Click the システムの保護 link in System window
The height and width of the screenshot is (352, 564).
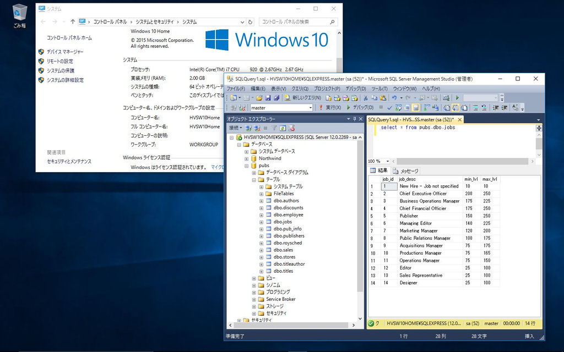pos(61,71)
